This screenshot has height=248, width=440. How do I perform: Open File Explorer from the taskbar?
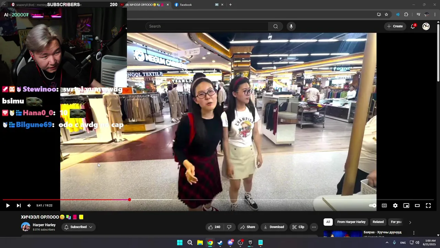[x=200, y=242]
